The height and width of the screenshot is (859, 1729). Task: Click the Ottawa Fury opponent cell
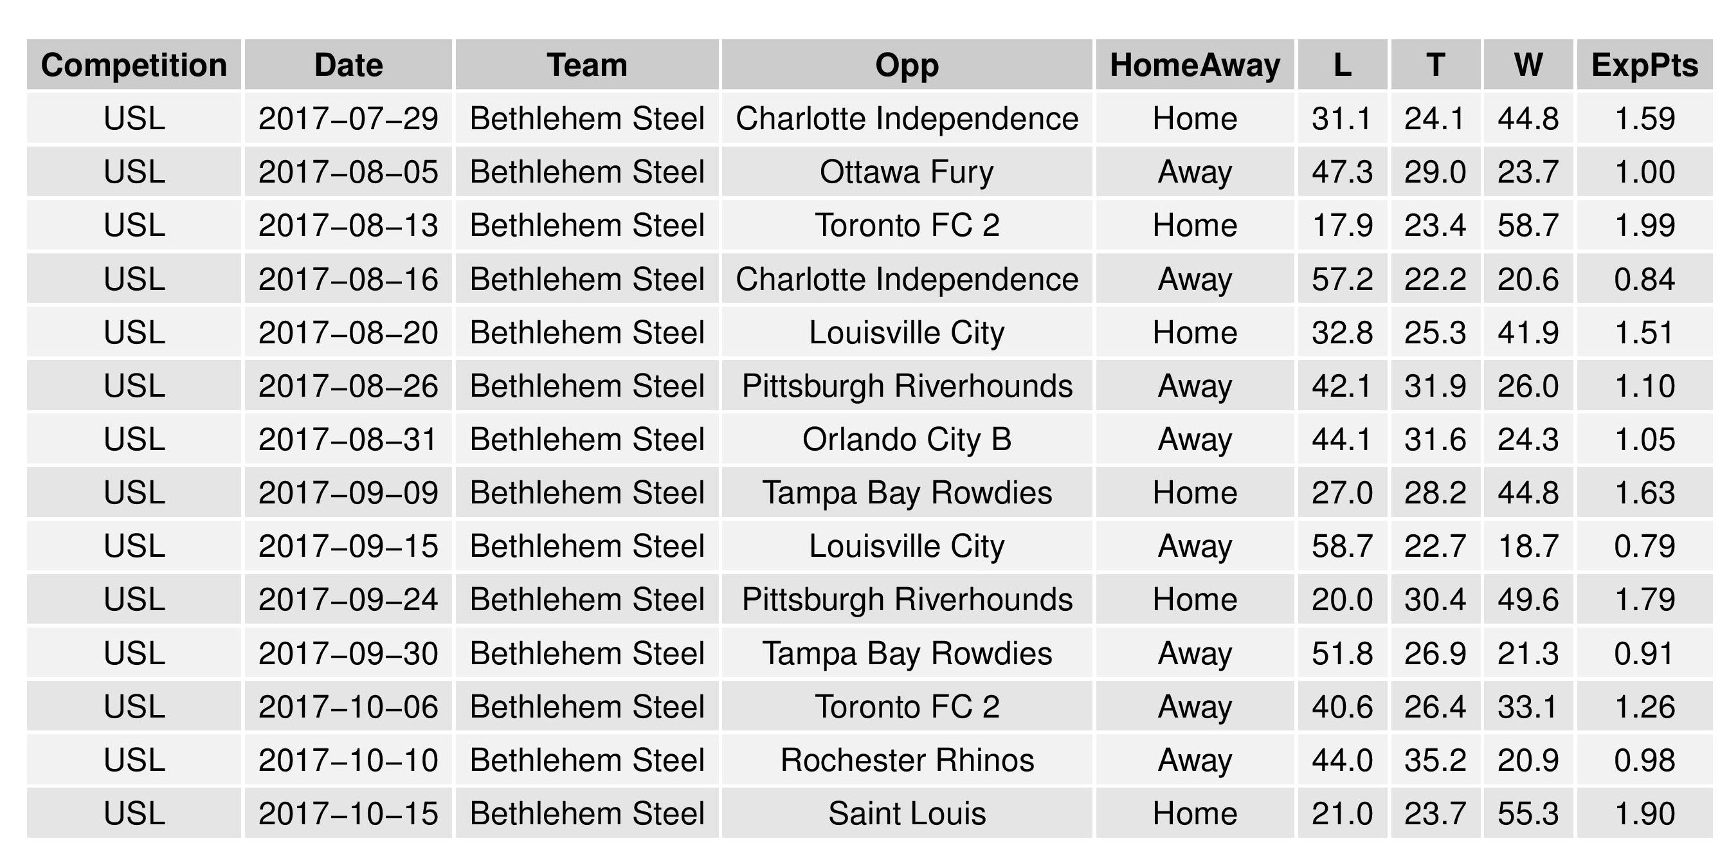pos(907,172)
